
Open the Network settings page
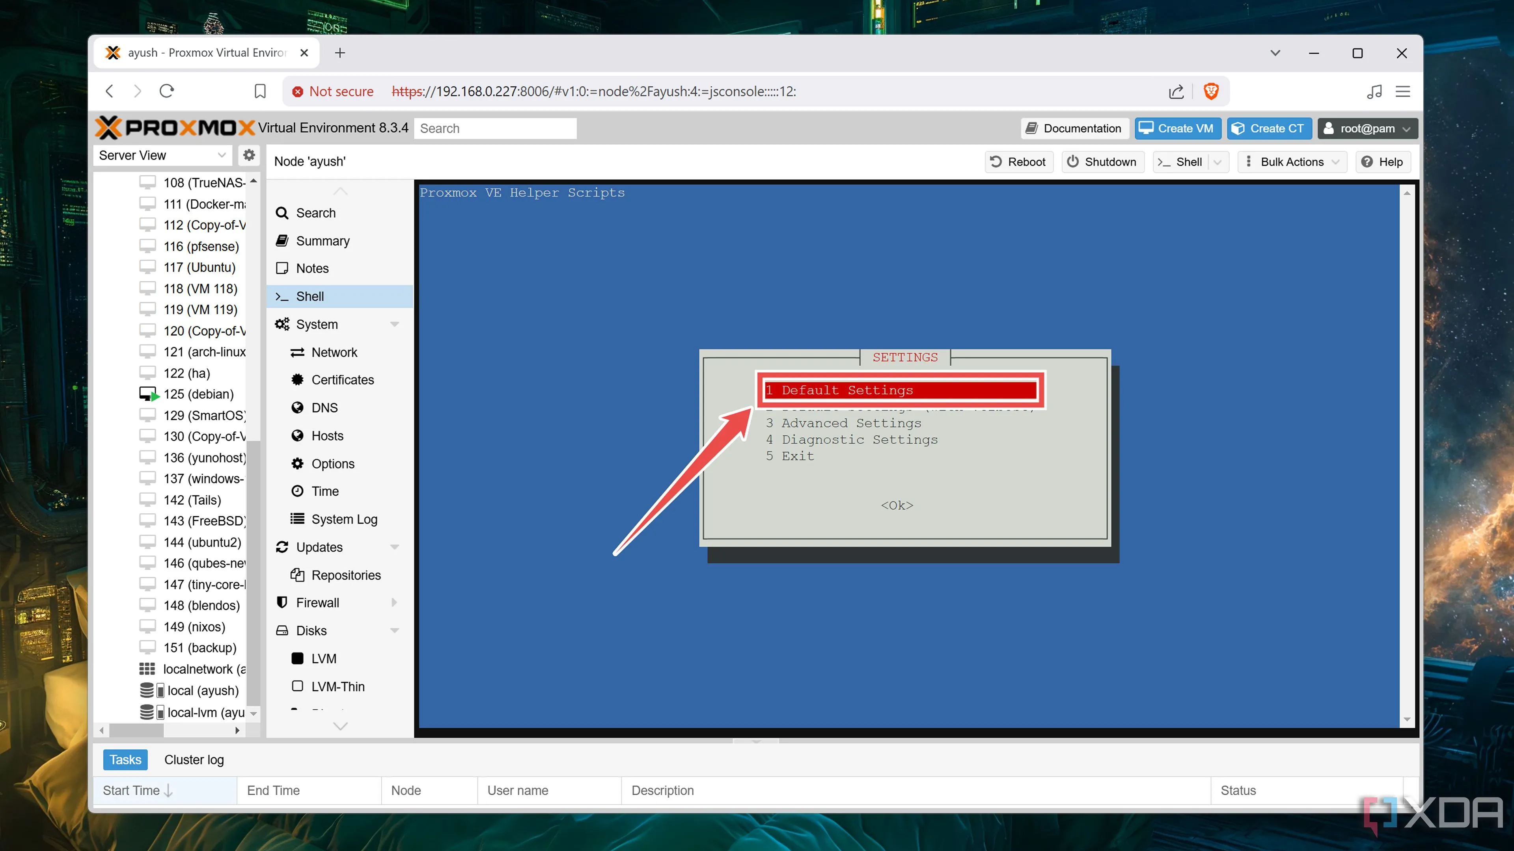(334, 352)
